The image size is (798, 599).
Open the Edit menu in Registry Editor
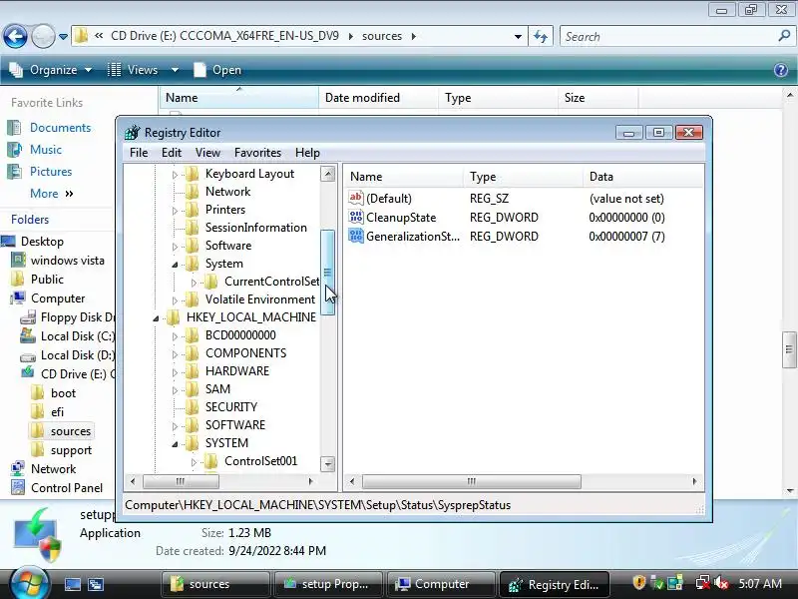pos(172,153)
